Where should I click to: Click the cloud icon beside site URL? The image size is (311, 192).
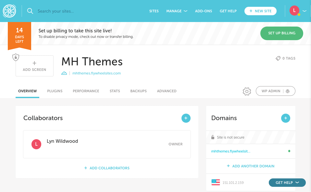[64, 73]
